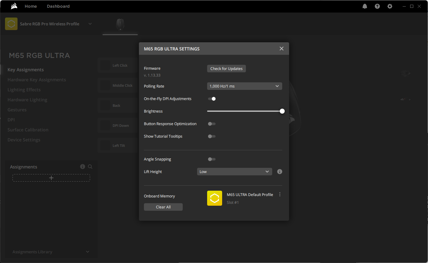Click the DPI Down key assignment icon
This screenshot has width=428, height=263.
click(105, 125)
